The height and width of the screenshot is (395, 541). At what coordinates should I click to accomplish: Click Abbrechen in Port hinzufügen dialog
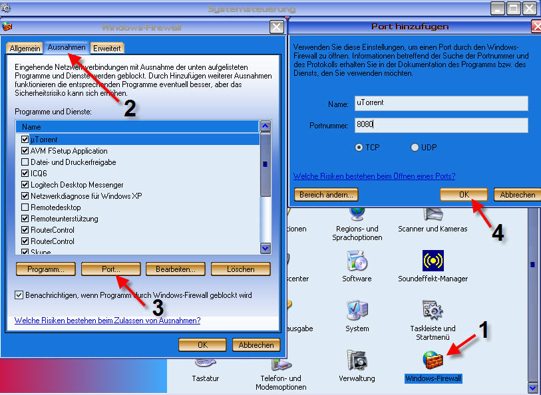tap(518, 194)
